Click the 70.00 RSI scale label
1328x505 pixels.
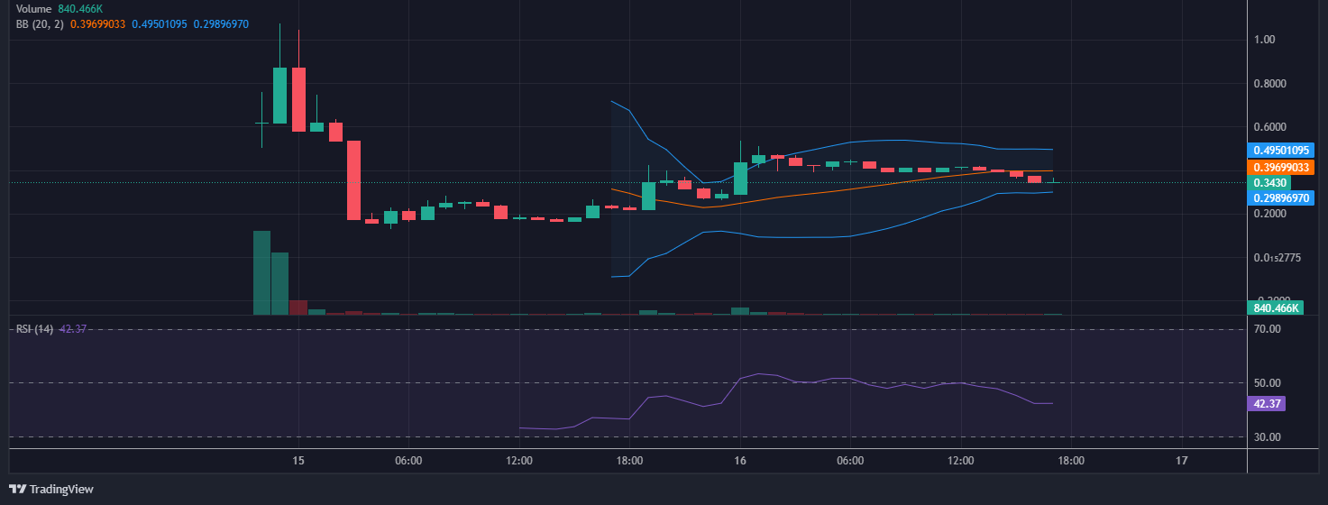point(1268,329)
